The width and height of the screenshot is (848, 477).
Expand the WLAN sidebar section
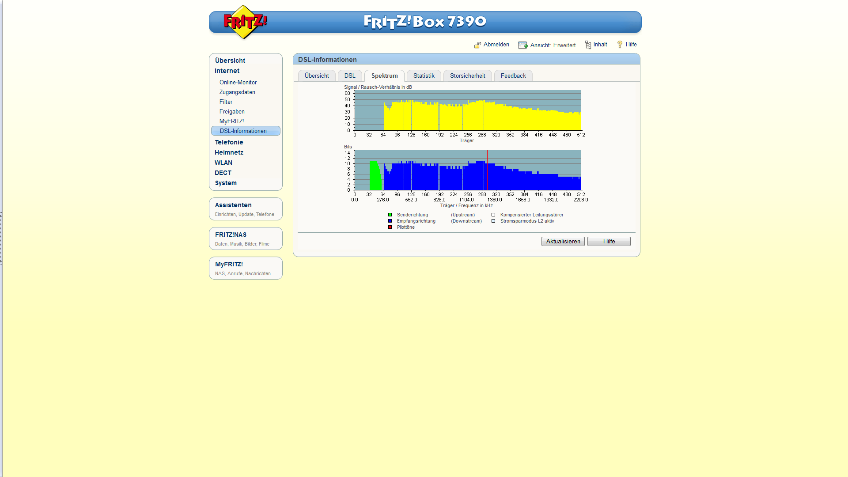tap(223, 163)
